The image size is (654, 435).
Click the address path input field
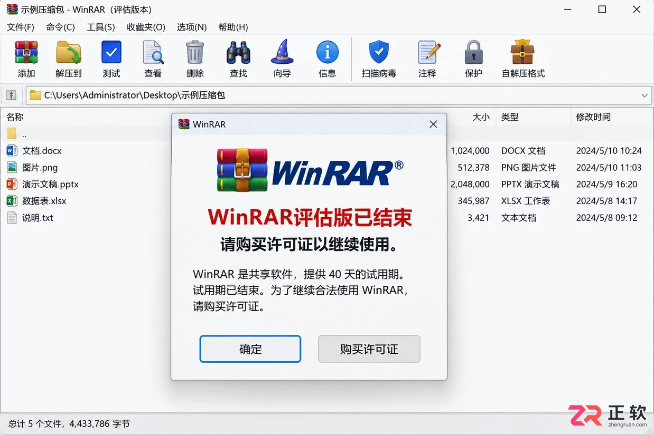[x=338, y=95]
